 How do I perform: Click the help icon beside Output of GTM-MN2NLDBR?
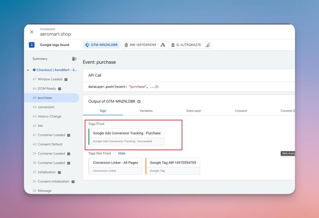[139, 101]
